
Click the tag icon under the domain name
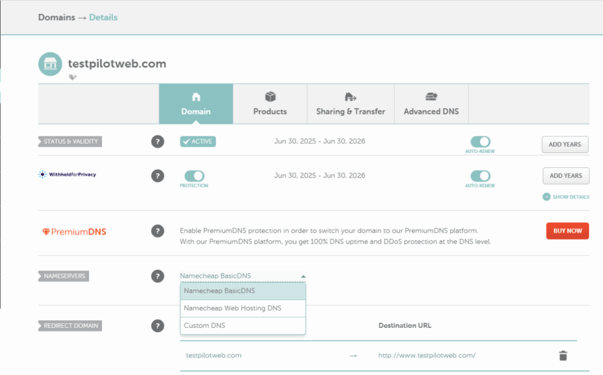[73, 77]
